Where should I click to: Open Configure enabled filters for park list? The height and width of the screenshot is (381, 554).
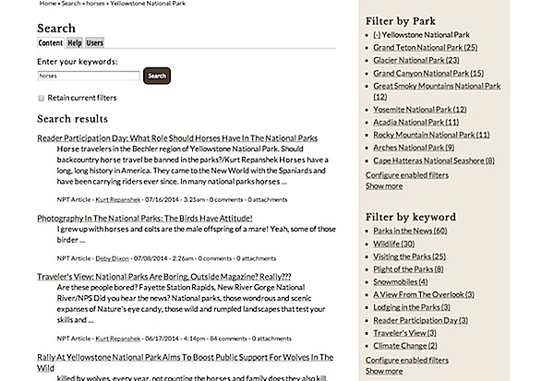point(407,175)
